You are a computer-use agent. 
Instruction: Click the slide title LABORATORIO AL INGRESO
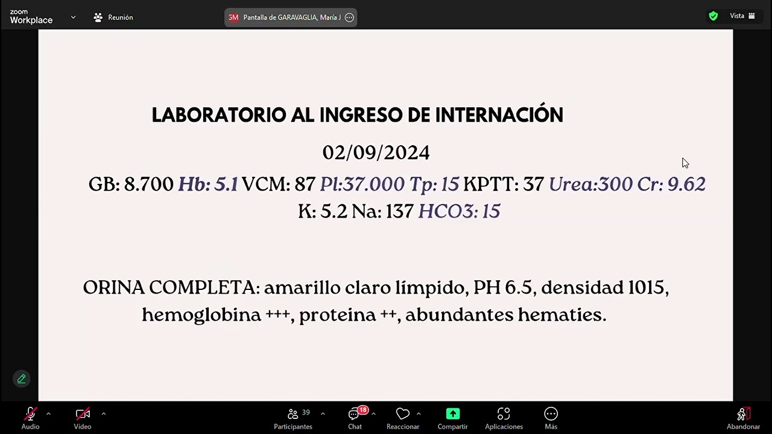click(x=357, y=115)
